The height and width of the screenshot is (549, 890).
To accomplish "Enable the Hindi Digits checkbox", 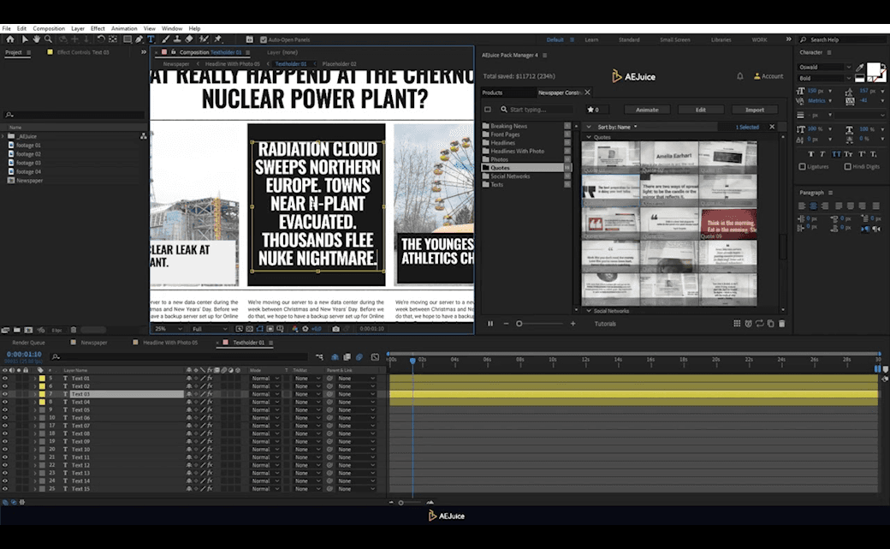I will tap(847, 166).
